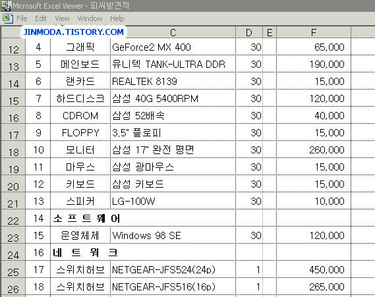Select column E header

[x=270, y=32]
